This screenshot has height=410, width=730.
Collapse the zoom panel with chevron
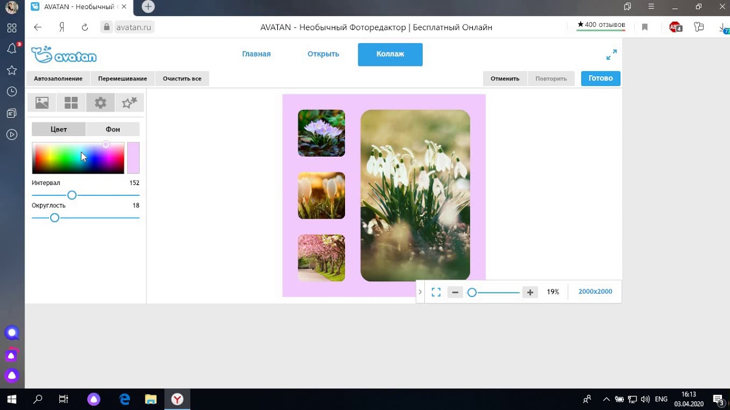click(420, 292)
